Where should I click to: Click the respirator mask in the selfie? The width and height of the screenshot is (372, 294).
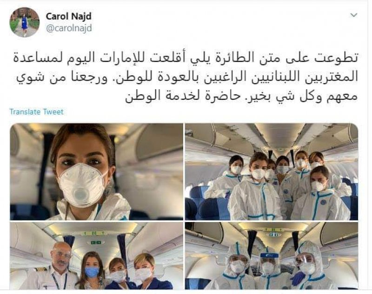point(82,185)
